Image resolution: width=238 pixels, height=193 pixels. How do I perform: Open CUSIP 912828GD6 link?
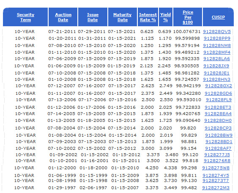(218, 93)
